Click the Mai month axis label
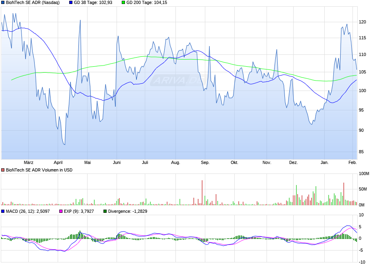 point(88,162)
